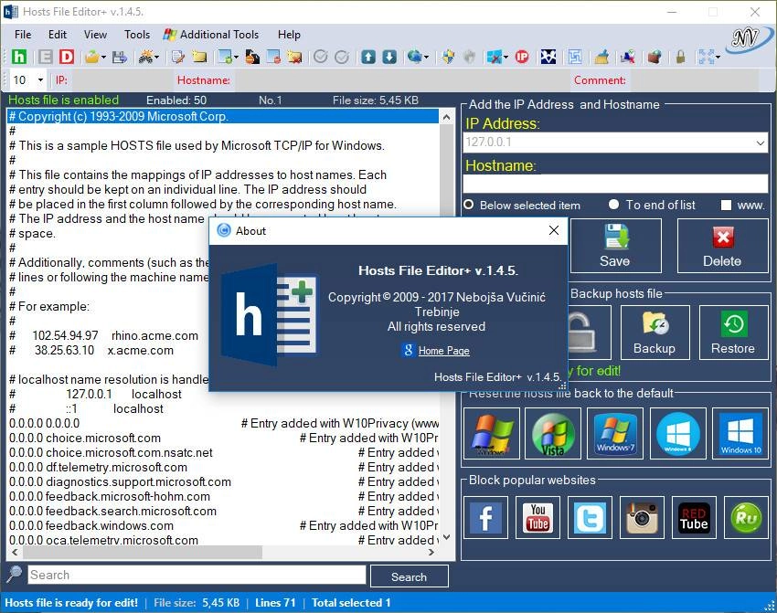Click the floppy disk save toolbar icon
Viewport: 777px width, 613px height.
[x=120, y=57]
